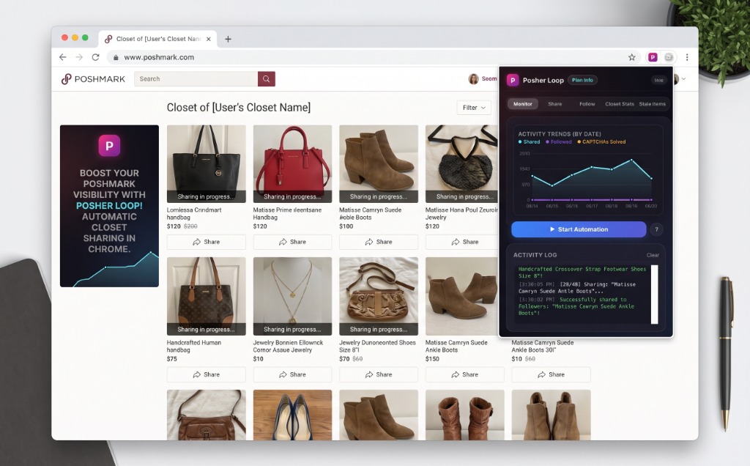
Task: Switch to the Monitor tab
Action: (523, 104)
